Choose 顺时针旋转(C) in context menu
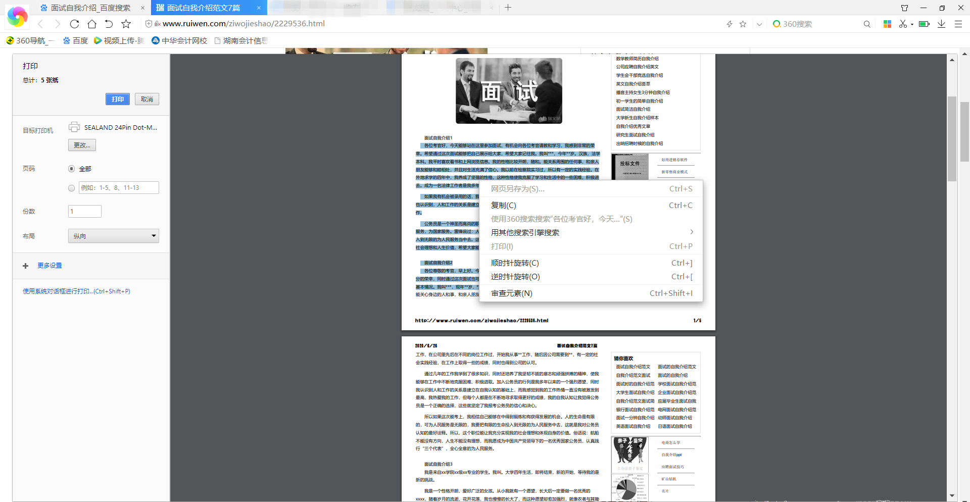Screen dimensions: 970x502 point(591,263)
